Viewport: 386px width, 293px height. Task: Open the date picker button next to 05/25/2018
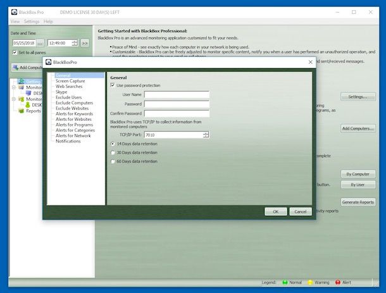(x=40, y=43)
